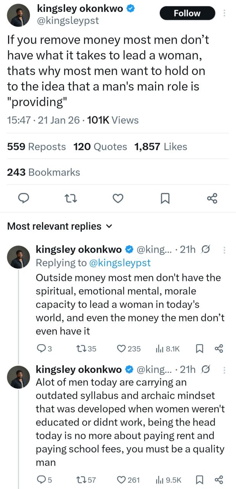This screenshot has height=489, width=236.
Task: Bookmark the first reply
Action: pos(199,348)
